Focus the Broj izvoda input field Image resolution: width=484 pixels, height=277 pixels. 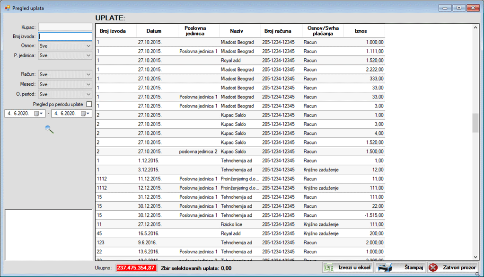[x=65, y=36]
